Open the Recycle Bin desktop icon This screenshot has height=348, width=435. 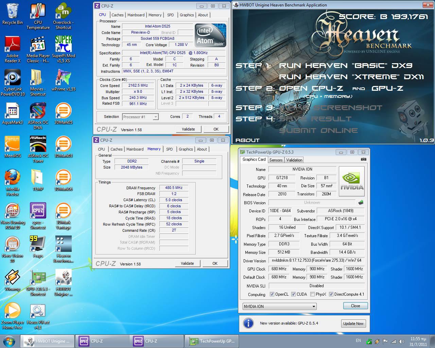pos(13,14)
